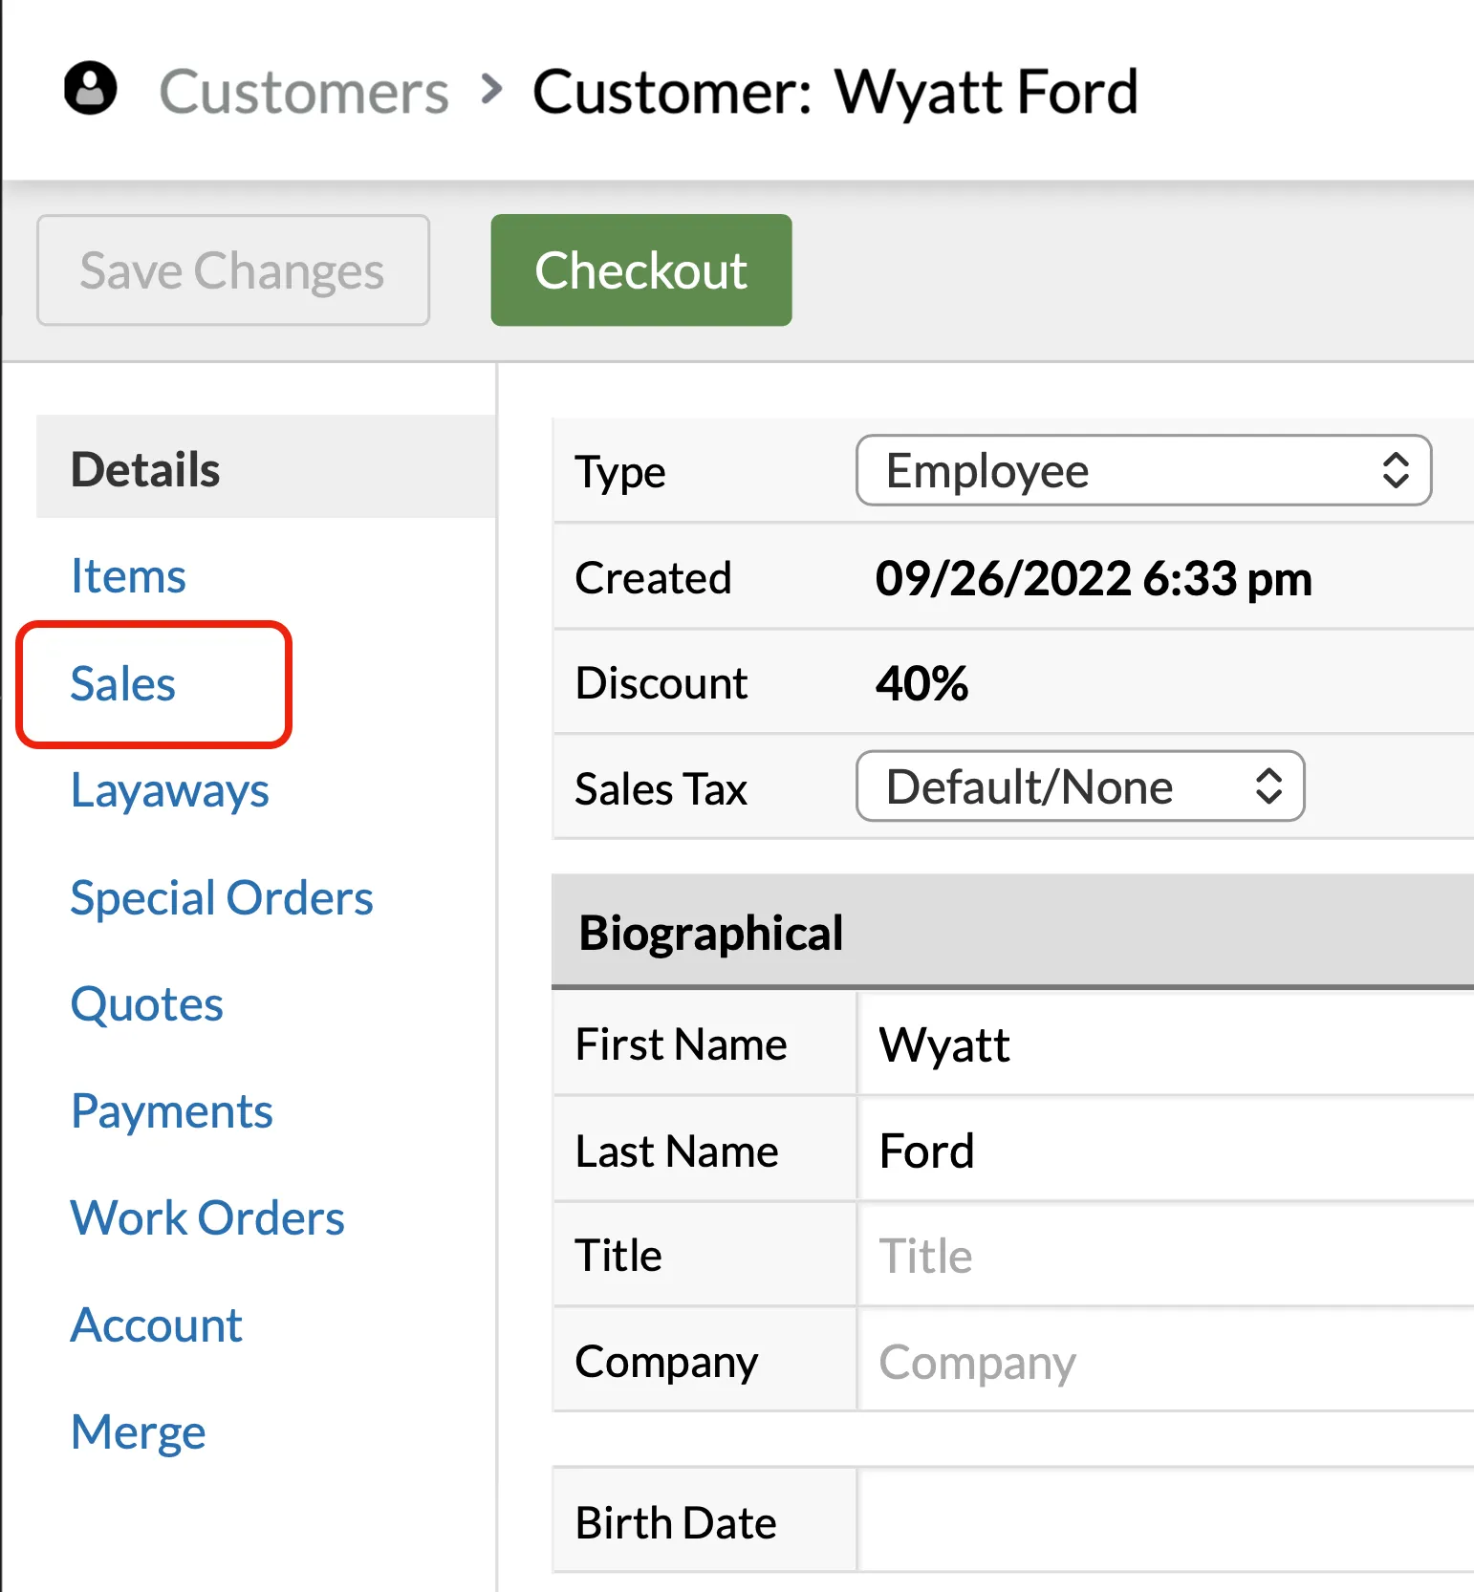Open the Special Orders section
The height and width of the screenshot is (1592, 1474).
tap(222, 899)
